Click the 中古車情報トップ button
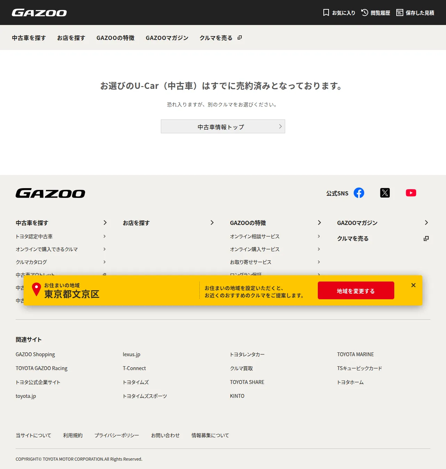Image resolution: width=446 pixels, height=469 pixels. pos(223,126)
